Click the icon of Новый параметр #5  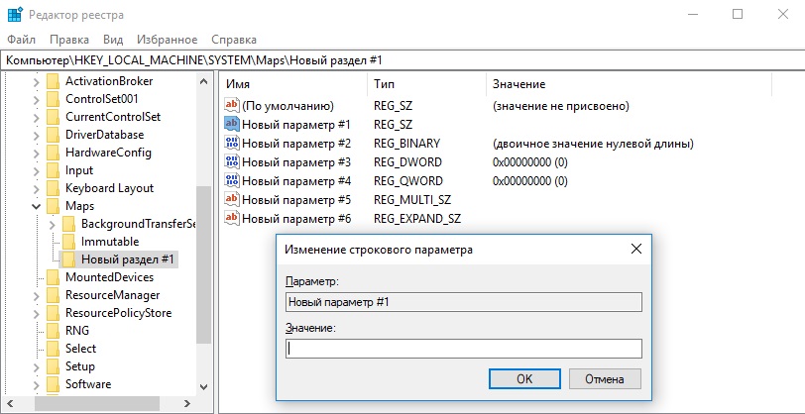(232, 200)
